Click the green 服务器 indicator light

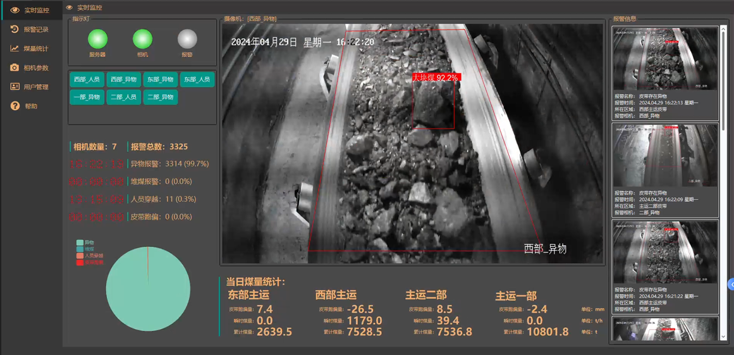[97, 39]
